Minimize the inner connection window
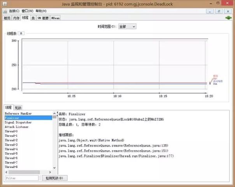 [x=210, y=11]
